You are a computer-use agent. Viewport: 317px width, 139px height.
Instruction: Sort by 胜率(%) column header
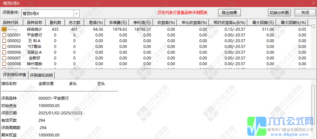96,23
